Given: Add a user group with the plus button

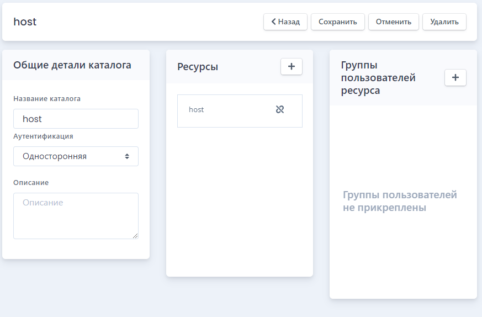Looking at the screenshot, I should [x=455, y=77].
